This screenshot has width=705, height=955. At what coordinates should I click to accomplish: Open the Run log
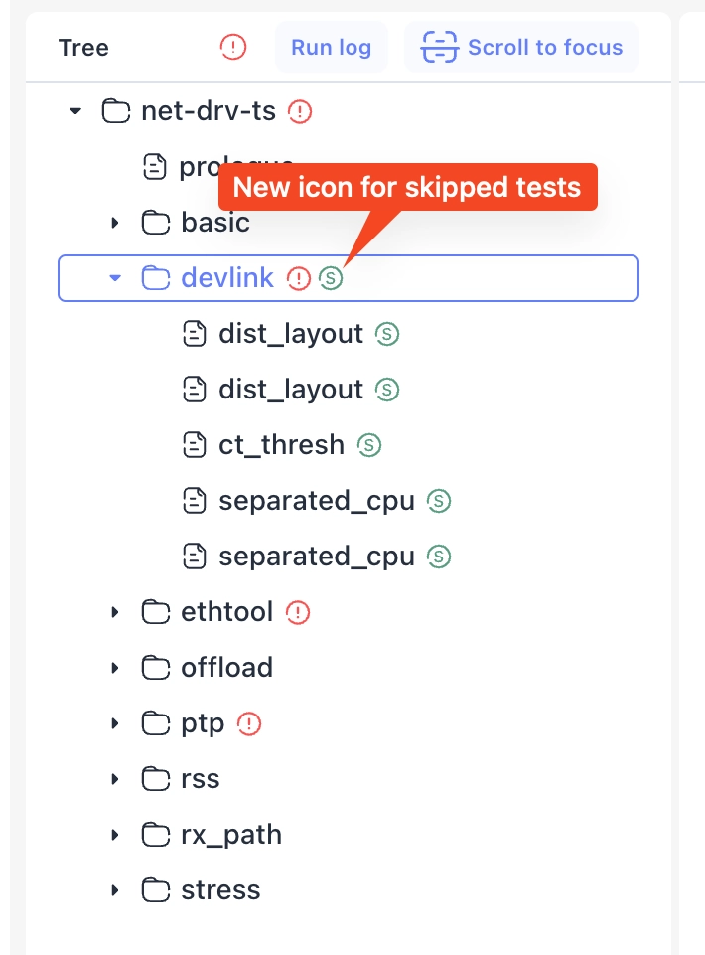pos(331,47)
